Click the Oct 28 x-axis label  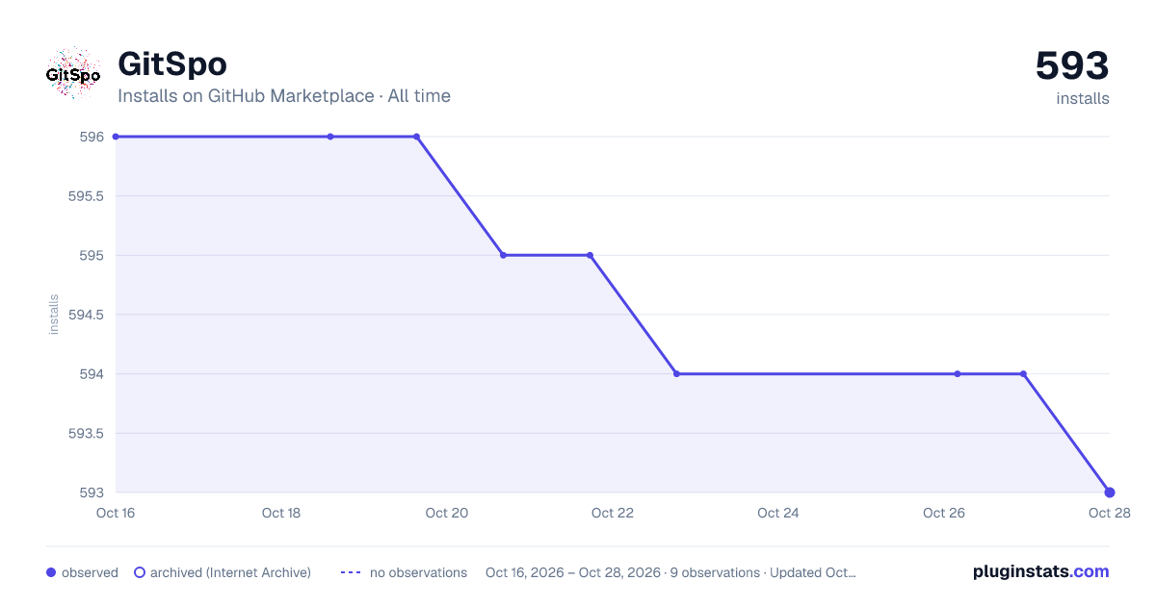pyautogui.click(x=1109, y=513)
